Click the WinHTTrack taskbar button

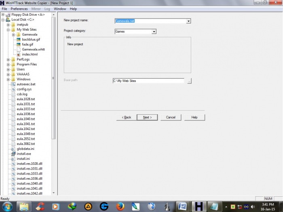point(199,206)
